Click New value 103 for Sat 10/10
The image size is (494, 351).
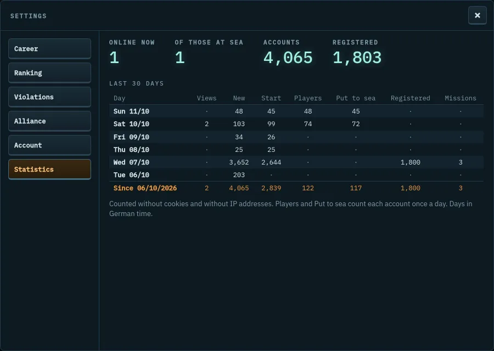[239, 124]
